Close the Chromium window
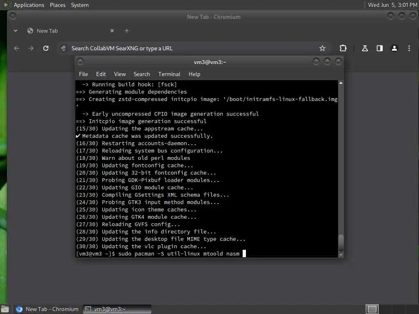Image resolution: width=419 pixels, height=314 pixels. 413,16
